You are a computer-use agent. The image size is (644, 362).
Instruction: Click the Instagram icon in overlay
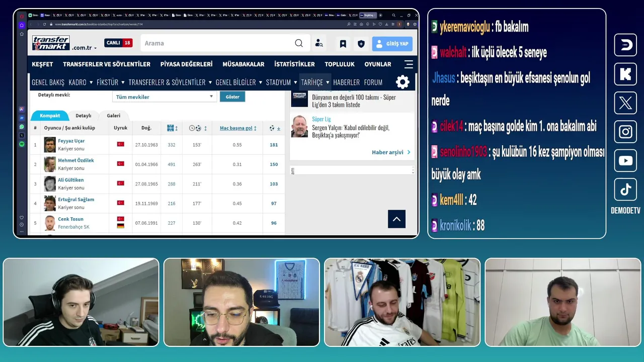[625, 132]
